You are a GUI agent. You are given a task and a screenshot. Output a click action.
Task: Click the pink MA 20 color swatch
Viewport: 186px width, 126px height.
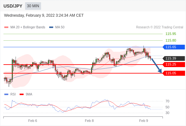[x=6, y=27]
